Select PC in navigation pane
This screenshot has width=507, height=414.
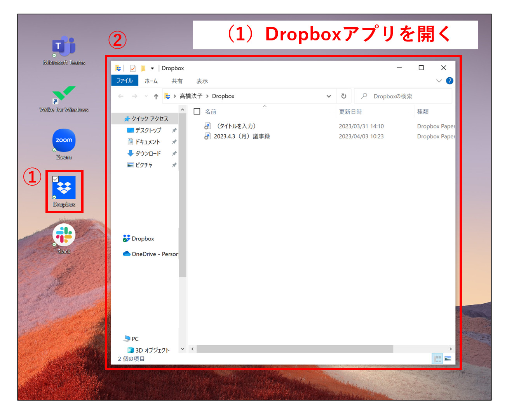[x=131, y=339]
